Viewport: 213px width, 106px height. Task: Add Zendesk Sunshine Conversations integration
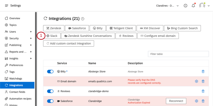(88, 36)
